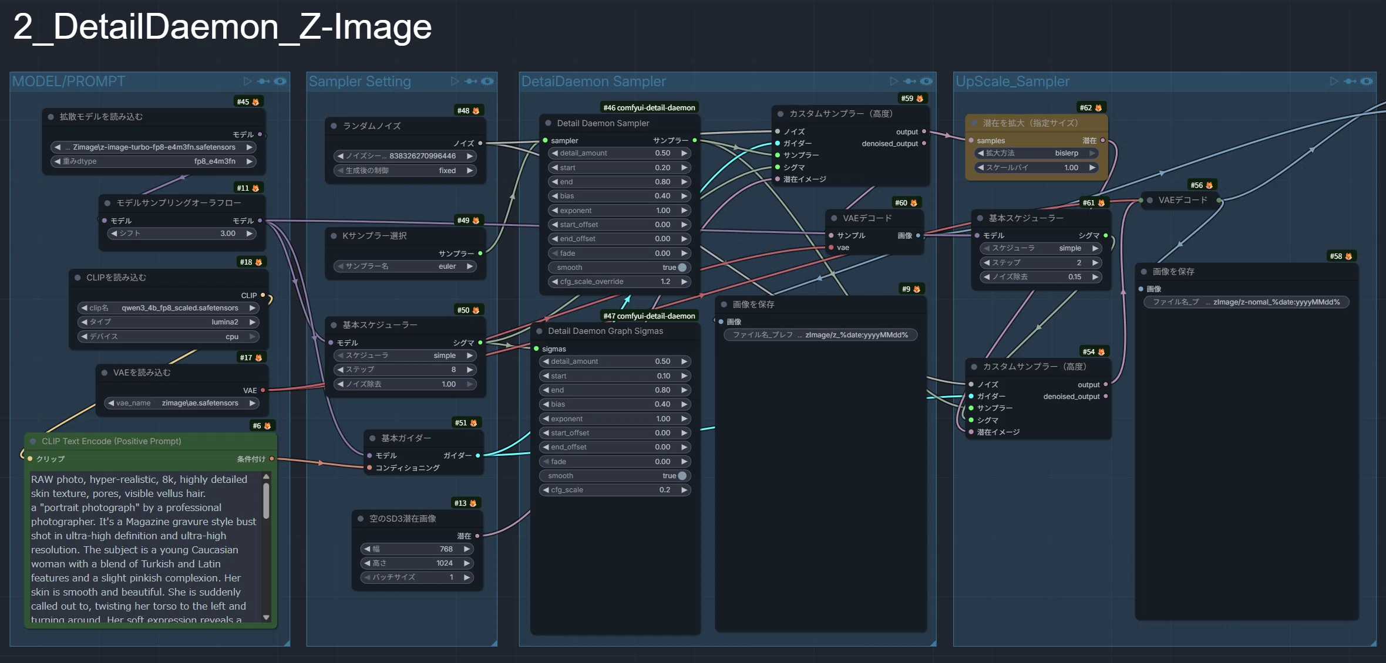Image resolution: width=1386 pixels, height=663 pixels.
Task: Run the MODEL/PROMPT group with its play icon
Action: coord(247,81)
